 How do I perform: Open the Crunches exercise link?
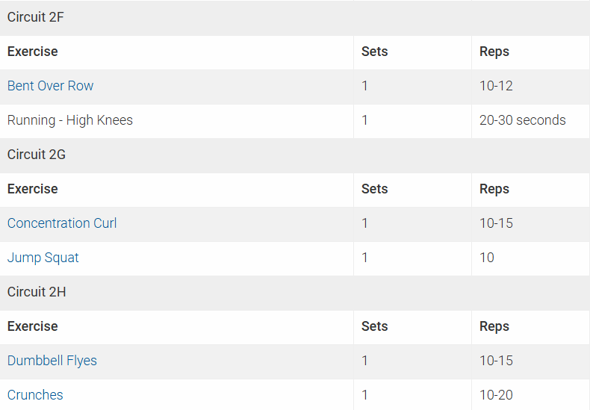35,395
